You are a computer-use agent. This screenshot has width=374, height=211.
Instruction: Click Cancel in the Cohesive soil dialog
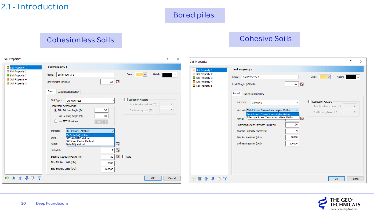(355, 179)
